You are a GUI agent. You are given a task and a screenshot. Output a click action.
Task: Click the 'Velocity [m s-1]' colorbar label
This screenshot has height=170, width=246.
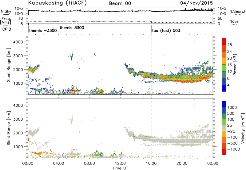pos(243,128)
